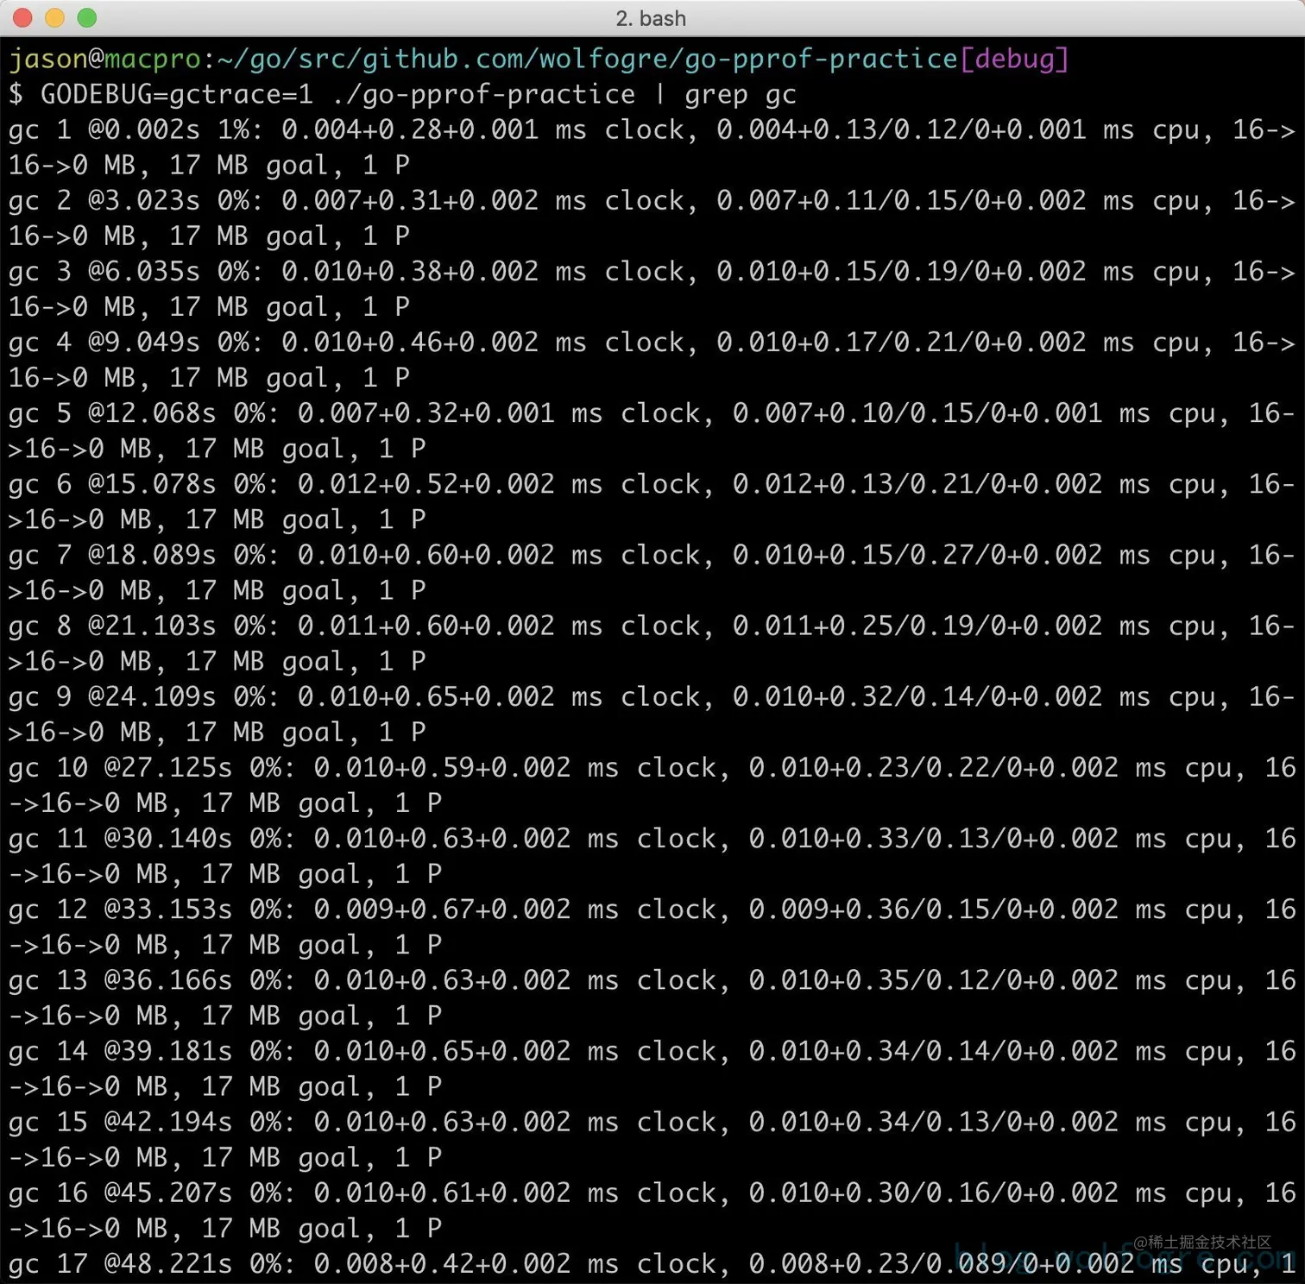Click the '2. bash' window title
Screen dimensions: 1305x1284
coord(651,18)
